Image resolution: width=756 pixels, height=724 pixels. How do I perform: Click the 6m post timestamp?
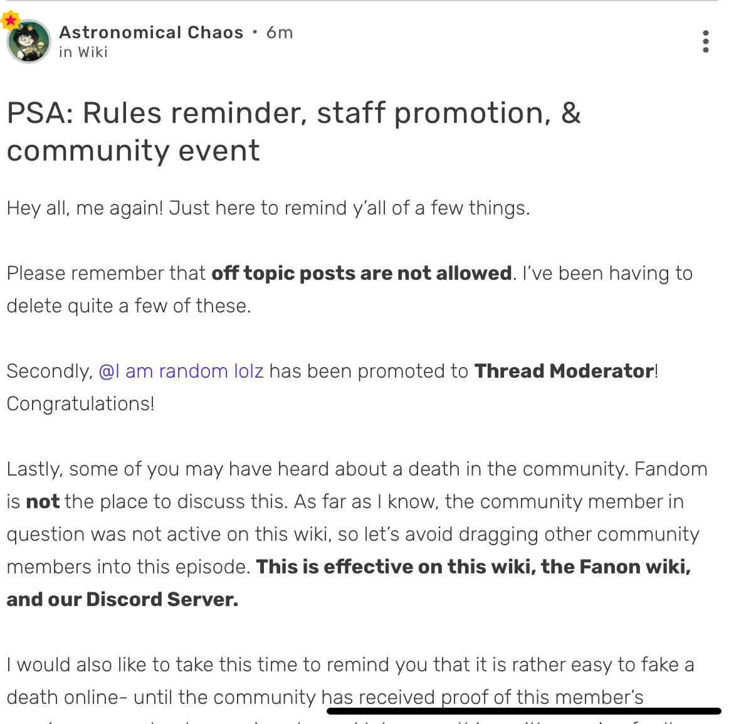coord(280,32)
